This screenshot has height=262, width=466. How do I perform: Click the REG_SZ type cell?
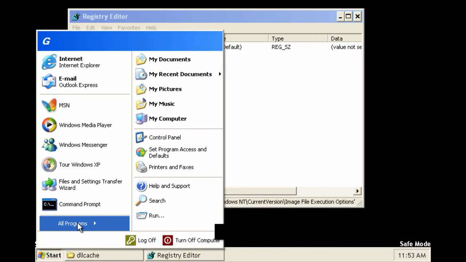pyautogui.click(x=281, y=47)
